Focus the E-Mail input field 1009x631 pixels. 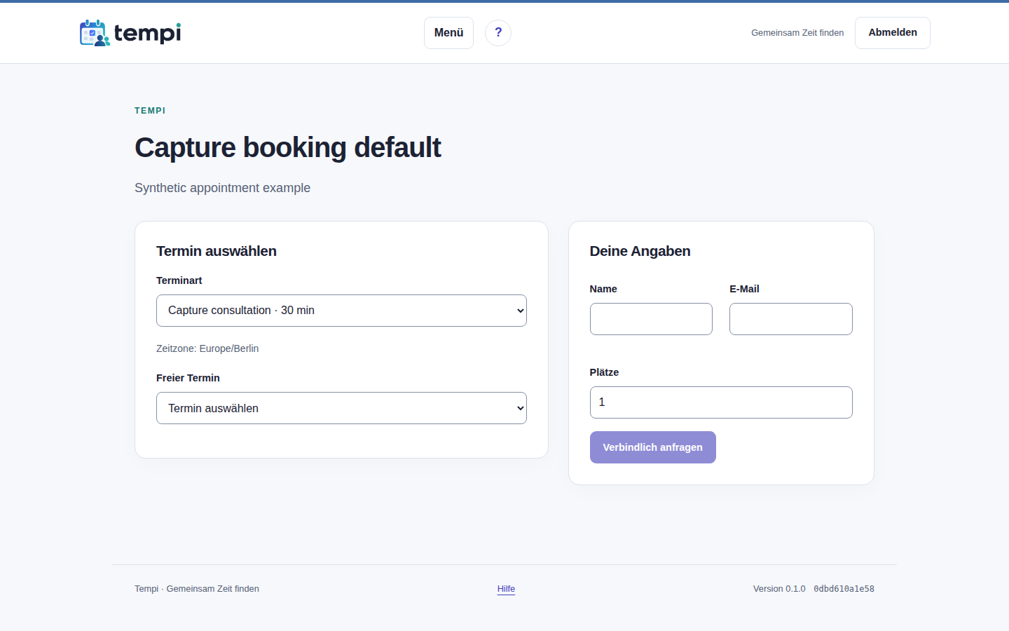791,319
